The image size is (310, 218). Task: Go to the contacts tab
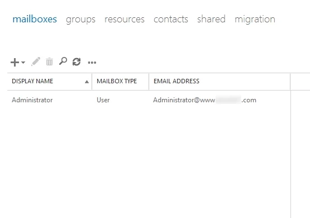[171, 20]
